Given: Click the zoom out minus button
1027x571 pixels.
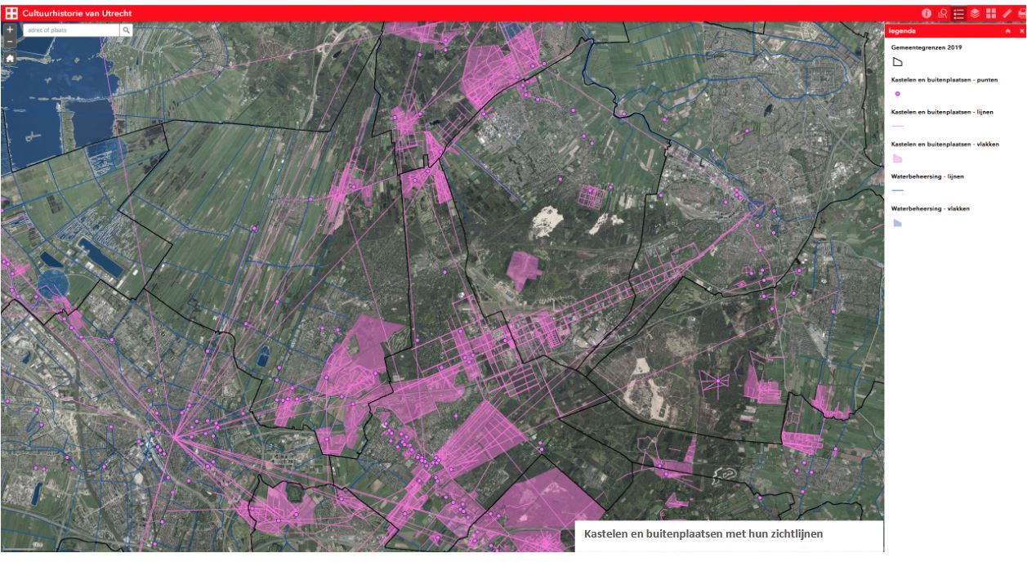Looking at the screenshot, I should point(9,41).
